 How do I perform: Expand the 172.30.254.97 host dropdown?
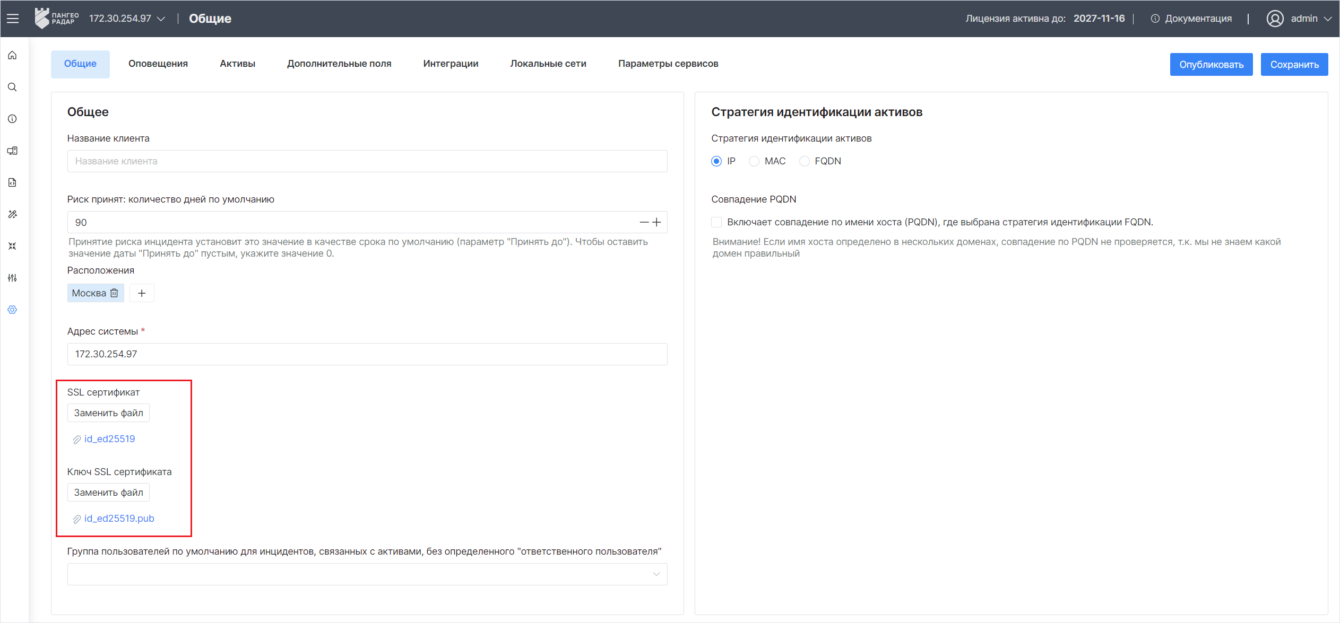point(161,19)
